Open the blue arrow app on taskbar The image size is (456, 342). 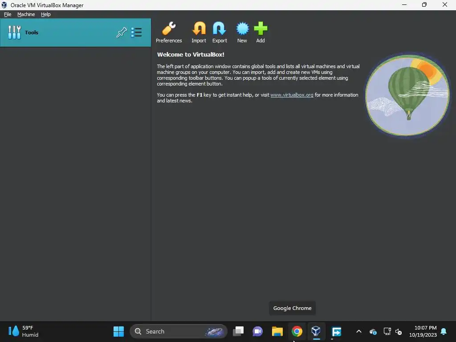pos(336,331)
